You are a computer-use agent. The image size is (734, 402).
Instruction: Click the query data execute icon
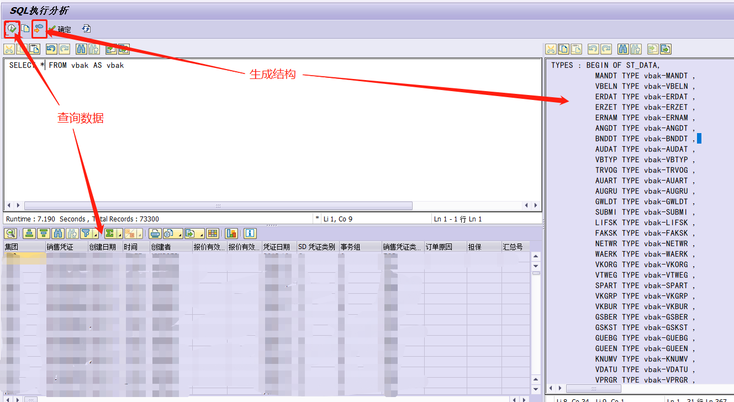12,29
